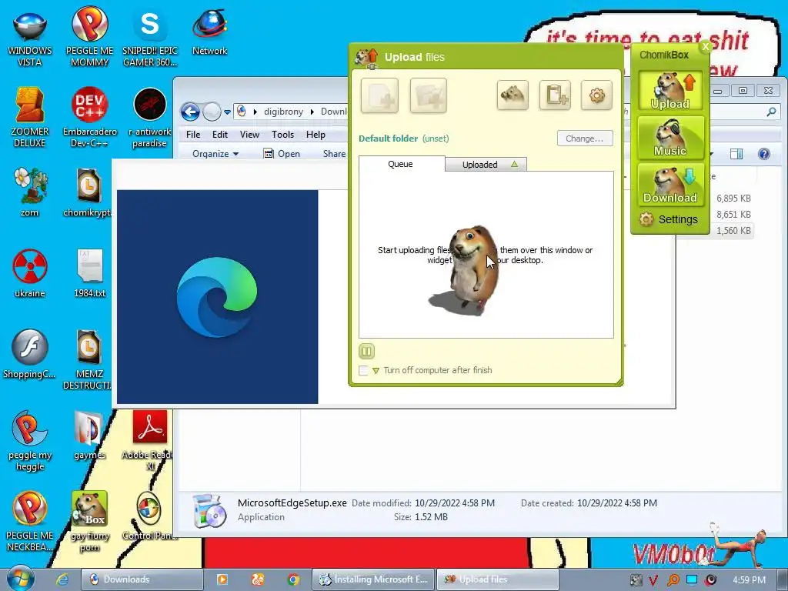
Task: Open View menu in Downloads window
Action: pos(249,135)
